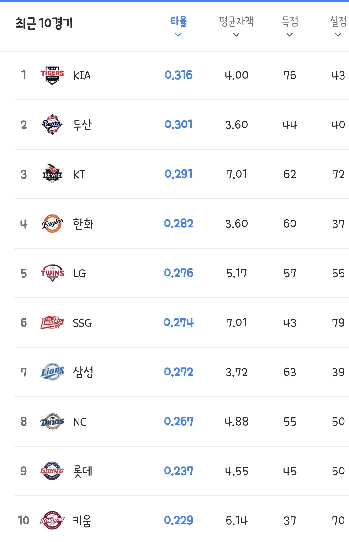Select the 최근 10경기 heading
The image size is (349, 542).
(44, 23)
